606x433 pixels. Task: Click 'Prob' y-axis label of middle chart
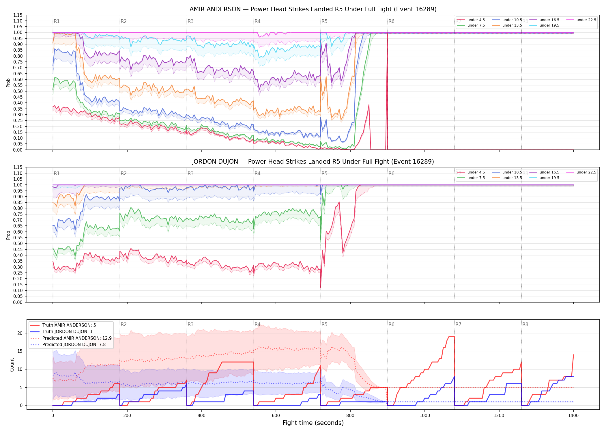(x=8, y=235)
